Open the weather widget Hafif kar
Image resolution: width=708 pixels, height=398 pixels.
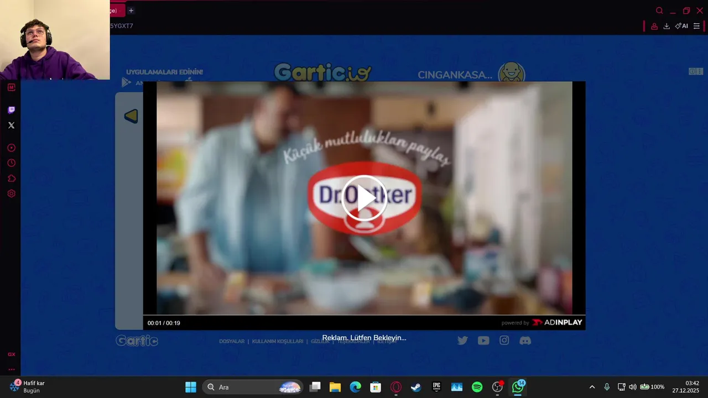coord(28,386)
